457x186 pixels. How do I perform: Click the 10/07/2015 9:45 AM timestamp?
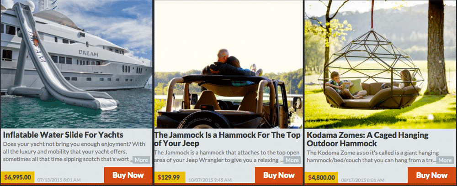point(210,180)
